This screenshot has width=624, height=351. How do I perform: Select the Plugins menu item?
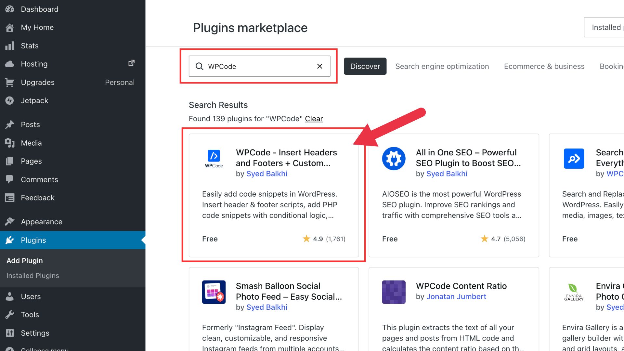[x=72, y=240]
